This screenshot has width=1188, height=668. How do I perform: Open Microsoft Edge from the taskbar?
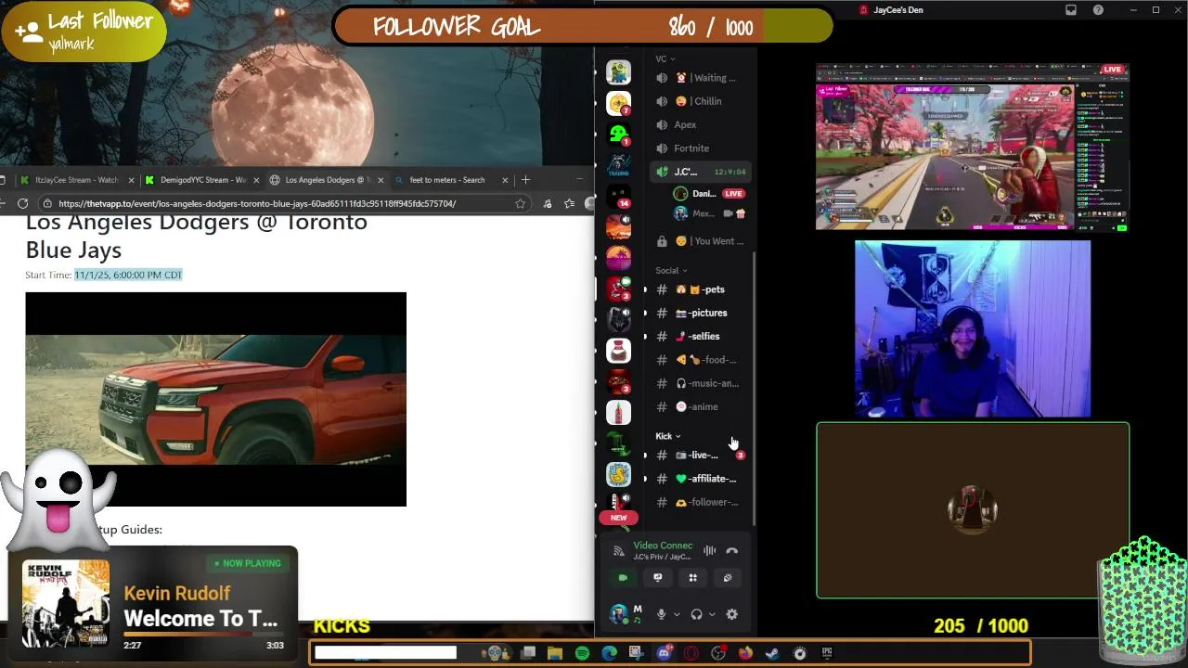609,653
